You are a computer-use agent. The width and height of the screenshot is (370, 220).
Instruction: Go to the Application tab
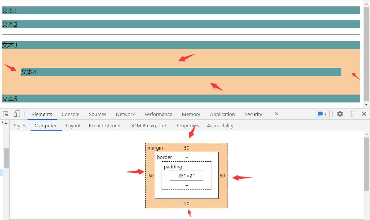point(222,115)
